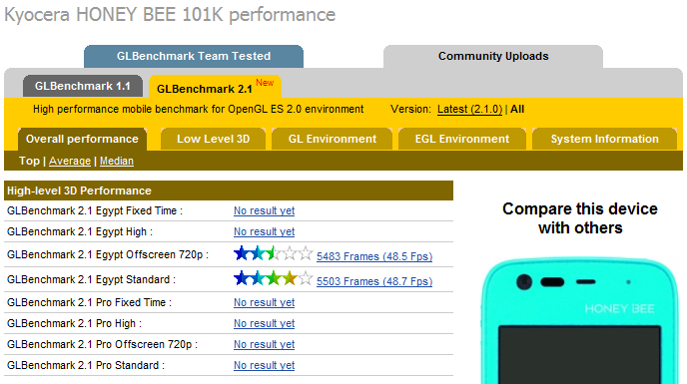
Task: Select the GLBenchmark 1.1 tab
Action: (82, 86)
